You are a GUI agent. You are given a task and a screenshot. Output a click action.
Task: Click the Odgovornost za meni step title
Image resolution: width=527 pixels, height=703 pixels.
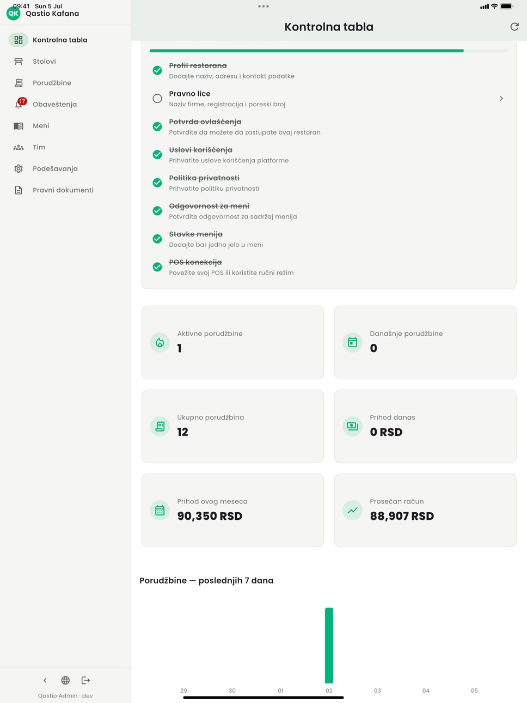click(209, 206)
